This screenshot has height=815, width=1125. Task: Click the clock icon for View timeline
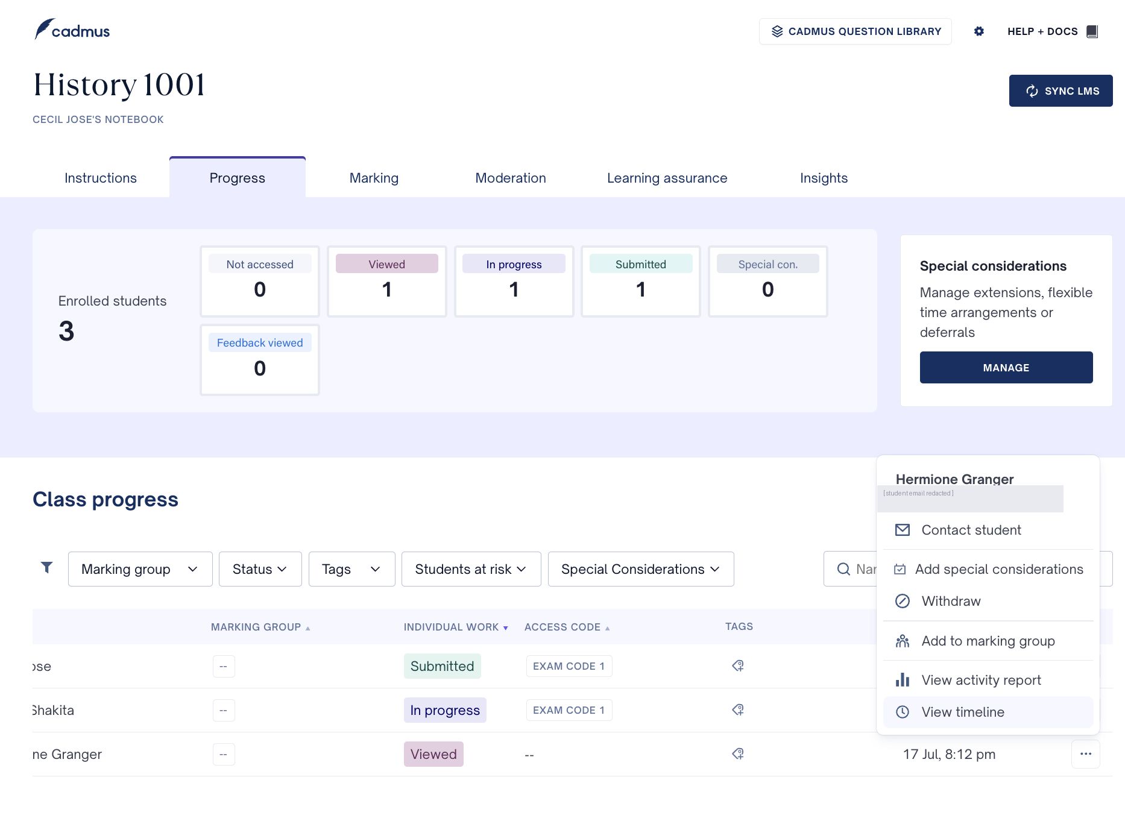click(903, 712)
